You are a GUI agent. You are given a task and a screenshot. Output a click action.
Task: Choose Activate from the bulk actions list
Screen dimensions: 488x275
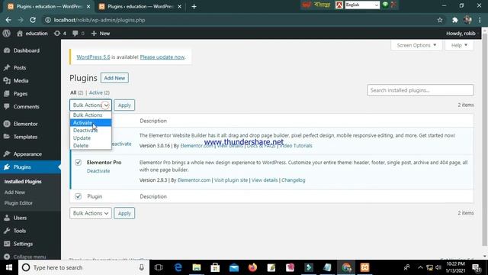click(91, 123)
